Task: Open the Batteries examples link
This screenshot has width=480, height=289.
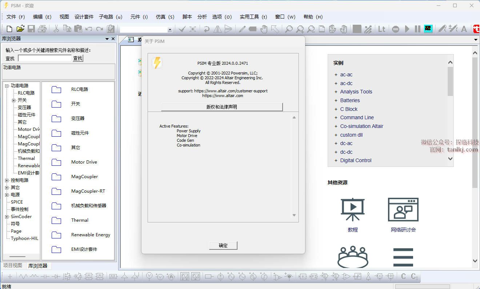Action: point(350,100)
